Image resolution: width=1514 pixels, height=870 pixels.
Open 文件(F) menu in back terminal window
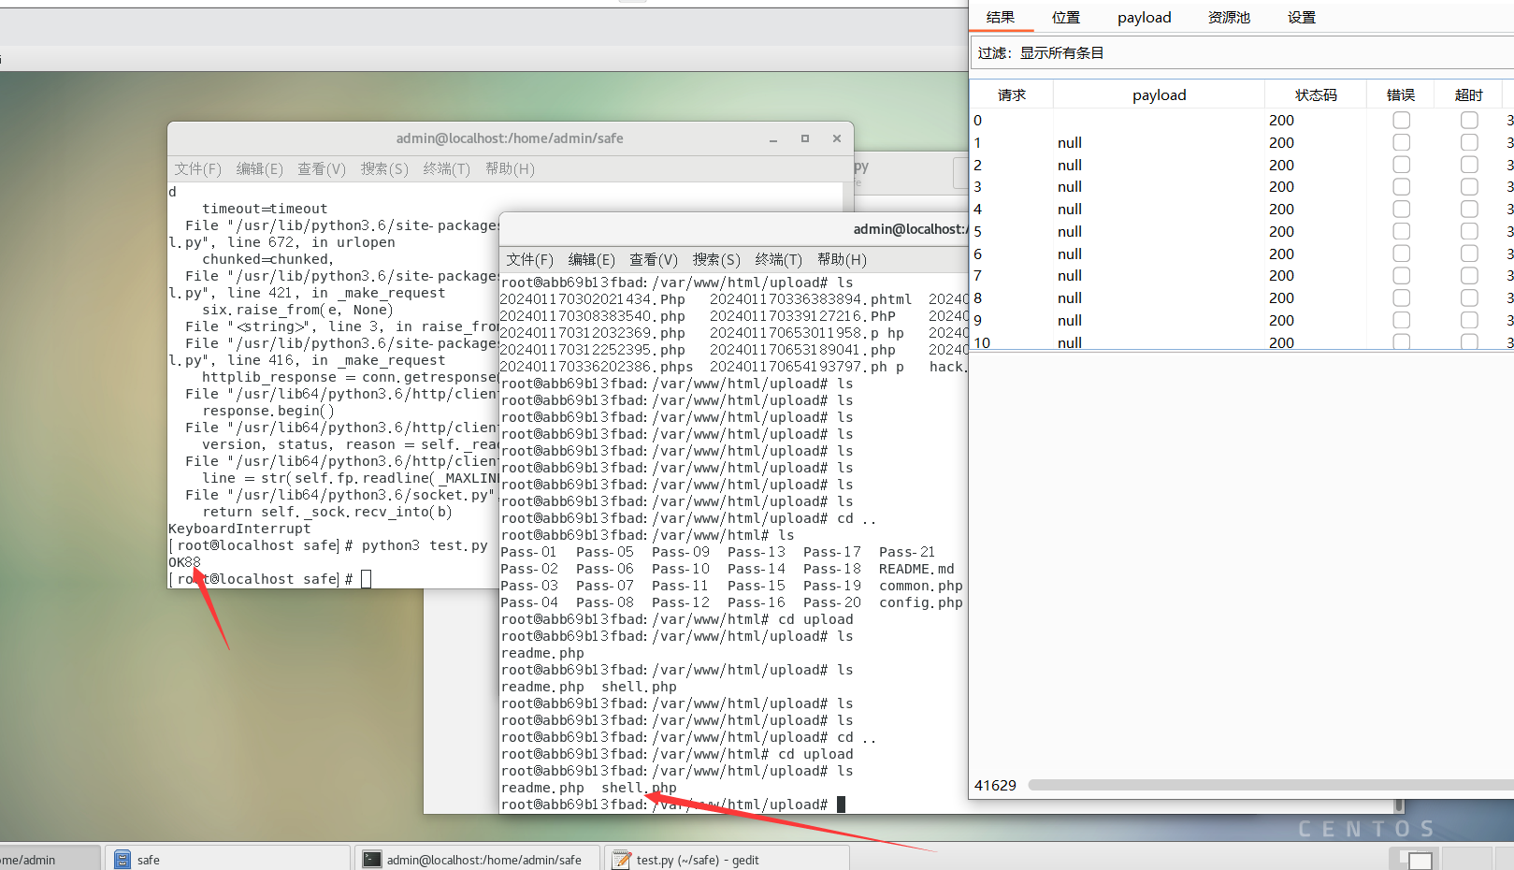pos(197,168)
